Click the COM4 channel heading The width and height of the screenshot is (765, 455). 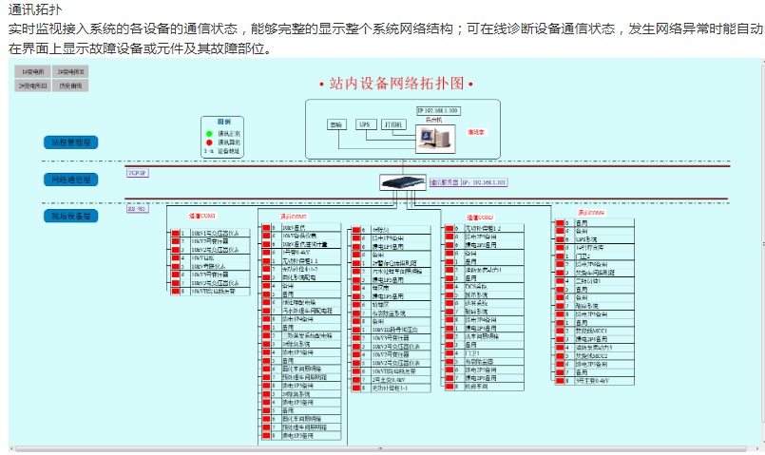click(x=591, y=213)
